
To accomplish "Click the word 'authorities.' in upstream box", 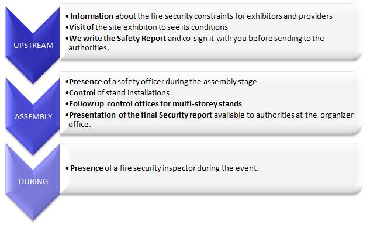I will click(89, 47).
